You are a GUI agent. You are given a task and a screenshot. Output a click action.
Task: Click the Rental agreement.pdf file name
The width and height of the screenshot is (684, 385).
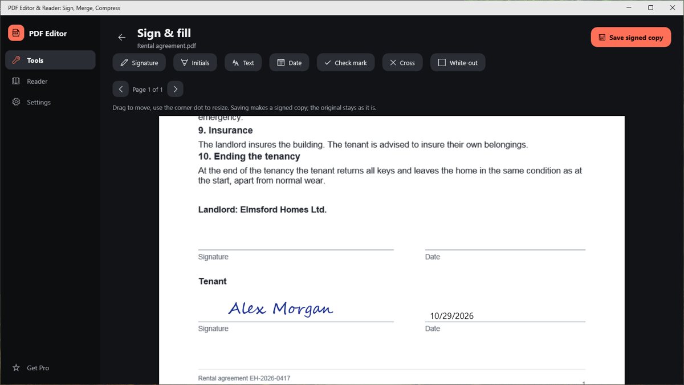click(x=166, y=46)
